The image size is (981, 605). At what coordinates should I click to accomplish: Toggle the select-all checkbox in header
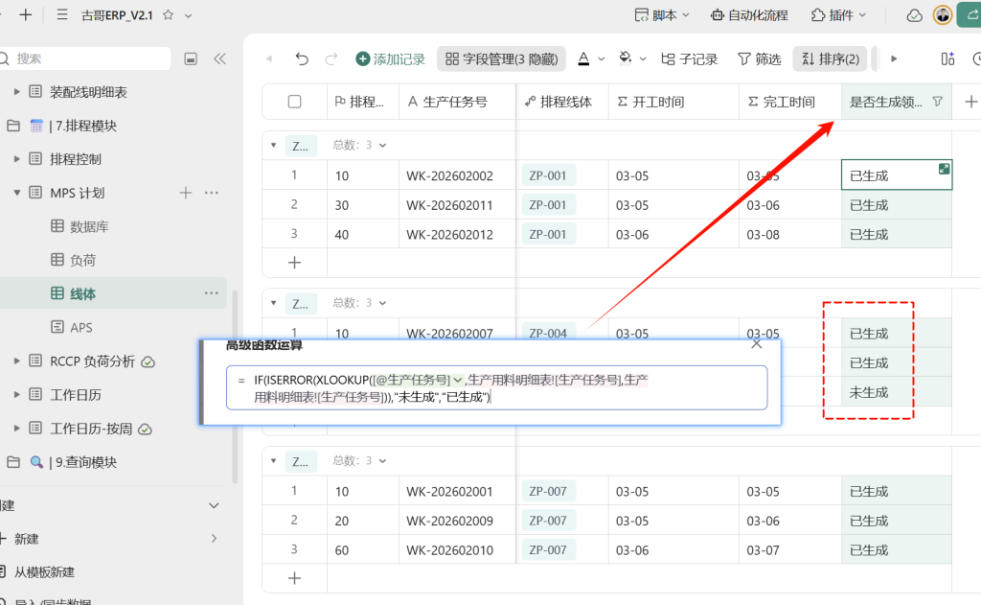coord(295,102)
